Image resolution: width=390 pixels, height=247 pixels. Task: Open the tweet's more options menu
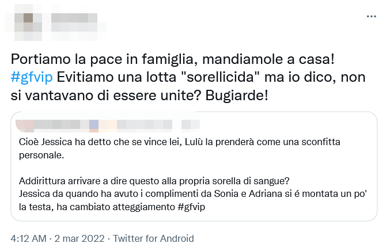point(371,17)
